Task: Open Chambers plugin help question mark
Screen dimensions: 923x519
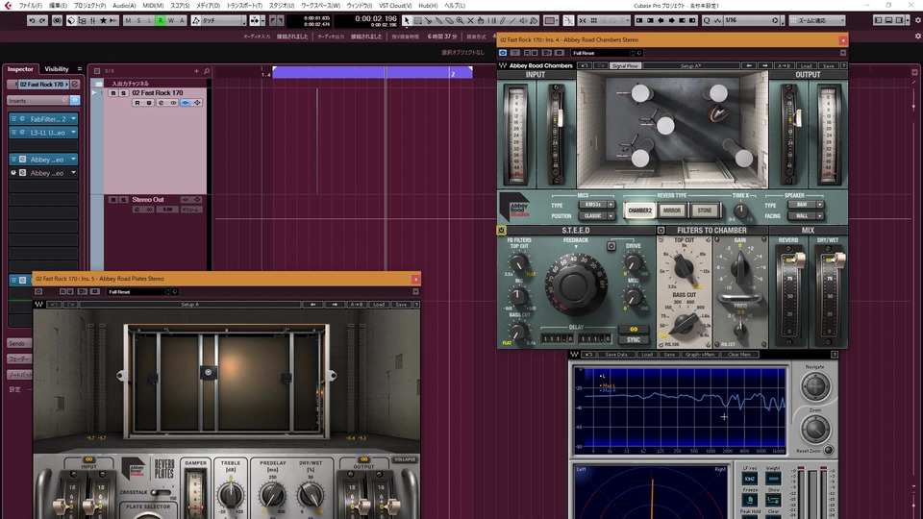Action: pos(843,66)
